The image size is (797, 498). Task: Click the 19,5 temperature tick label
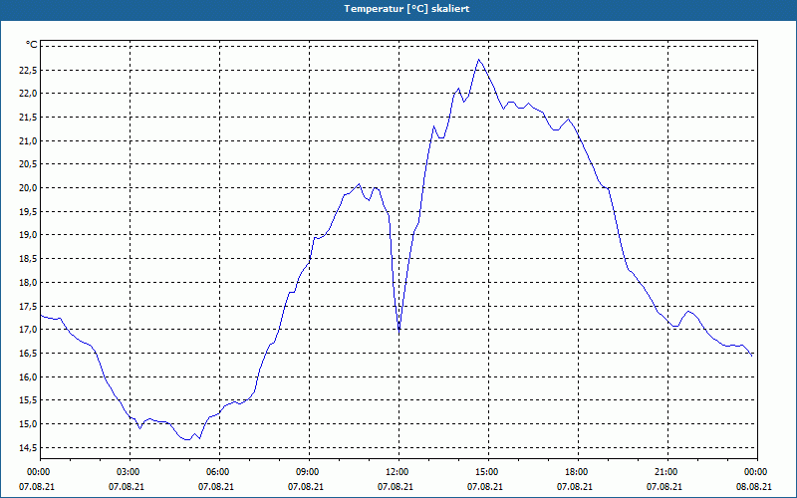coord(28,211)
